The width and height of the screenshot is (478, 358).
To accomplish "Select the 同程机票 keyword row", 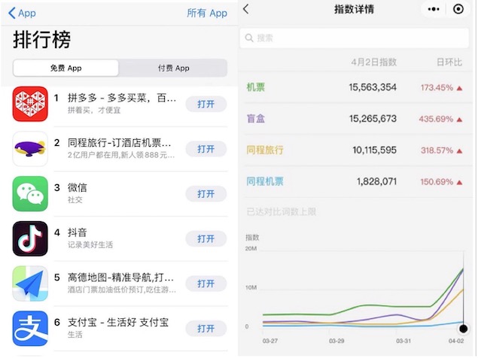I will coord(355,181).
